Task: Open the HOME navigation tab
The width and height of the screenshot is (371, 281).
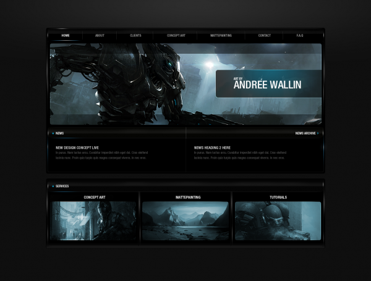Action: 66,35
